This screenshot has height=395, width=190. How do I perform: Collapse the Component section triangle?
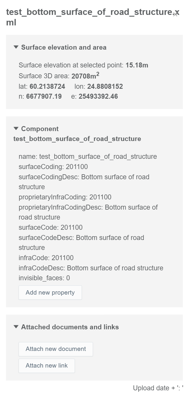click(16, 129)
